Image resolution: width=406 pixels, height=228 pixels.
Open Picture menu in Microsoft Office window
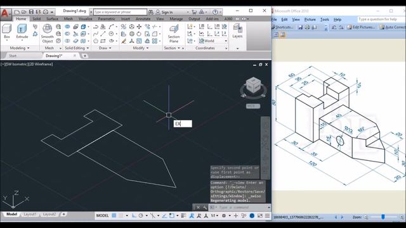pos(310,20)
